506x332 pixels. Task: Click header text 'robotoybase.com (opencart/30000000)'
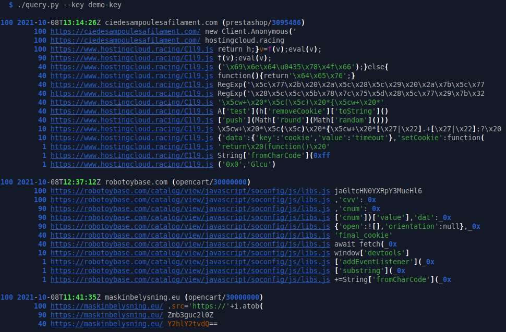click(x=177, y=182)
